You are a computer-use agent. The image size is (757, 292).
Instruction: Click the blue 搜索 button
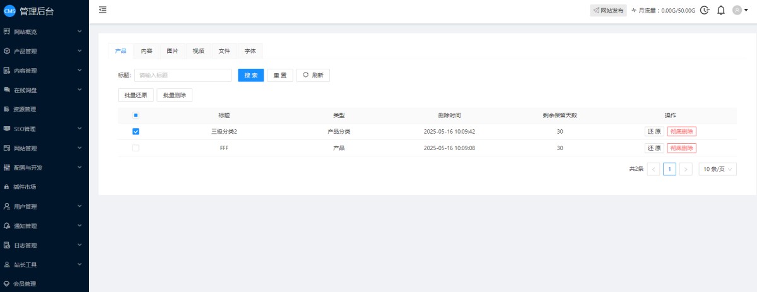250,75
